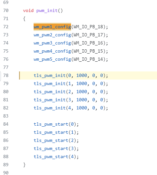Select line number 70 in gutter
Image resolution: width=157 pixels, height=175 pixels.
point(6,10)
